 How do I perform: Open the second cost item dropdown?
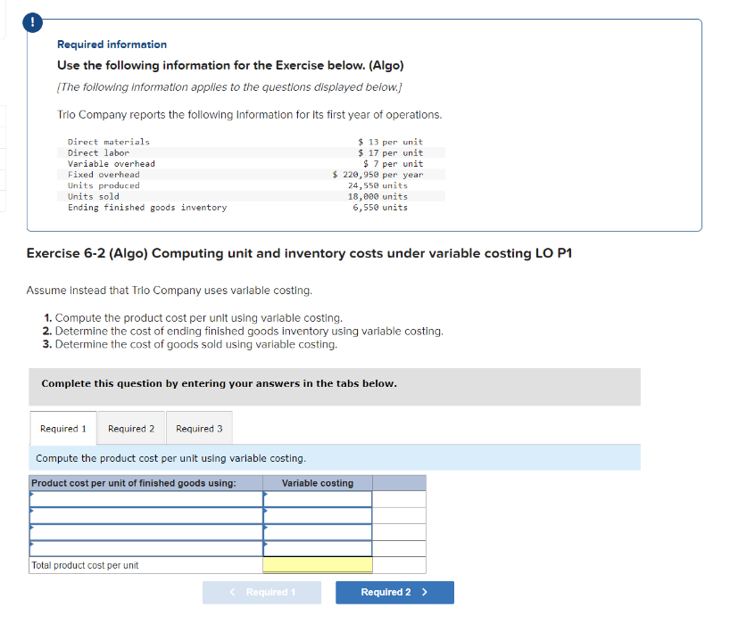coord(143,515)
